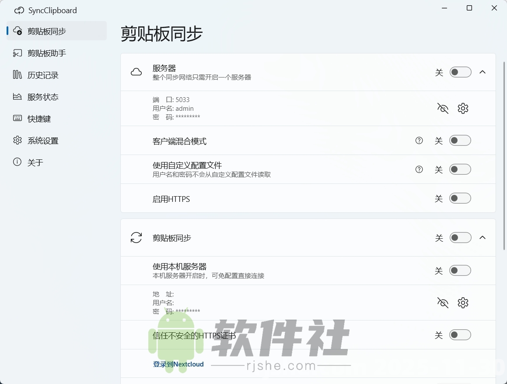Open help for 客户端混合模式
The width and height of the screenshot is (507, 384).
coord(419,140)
